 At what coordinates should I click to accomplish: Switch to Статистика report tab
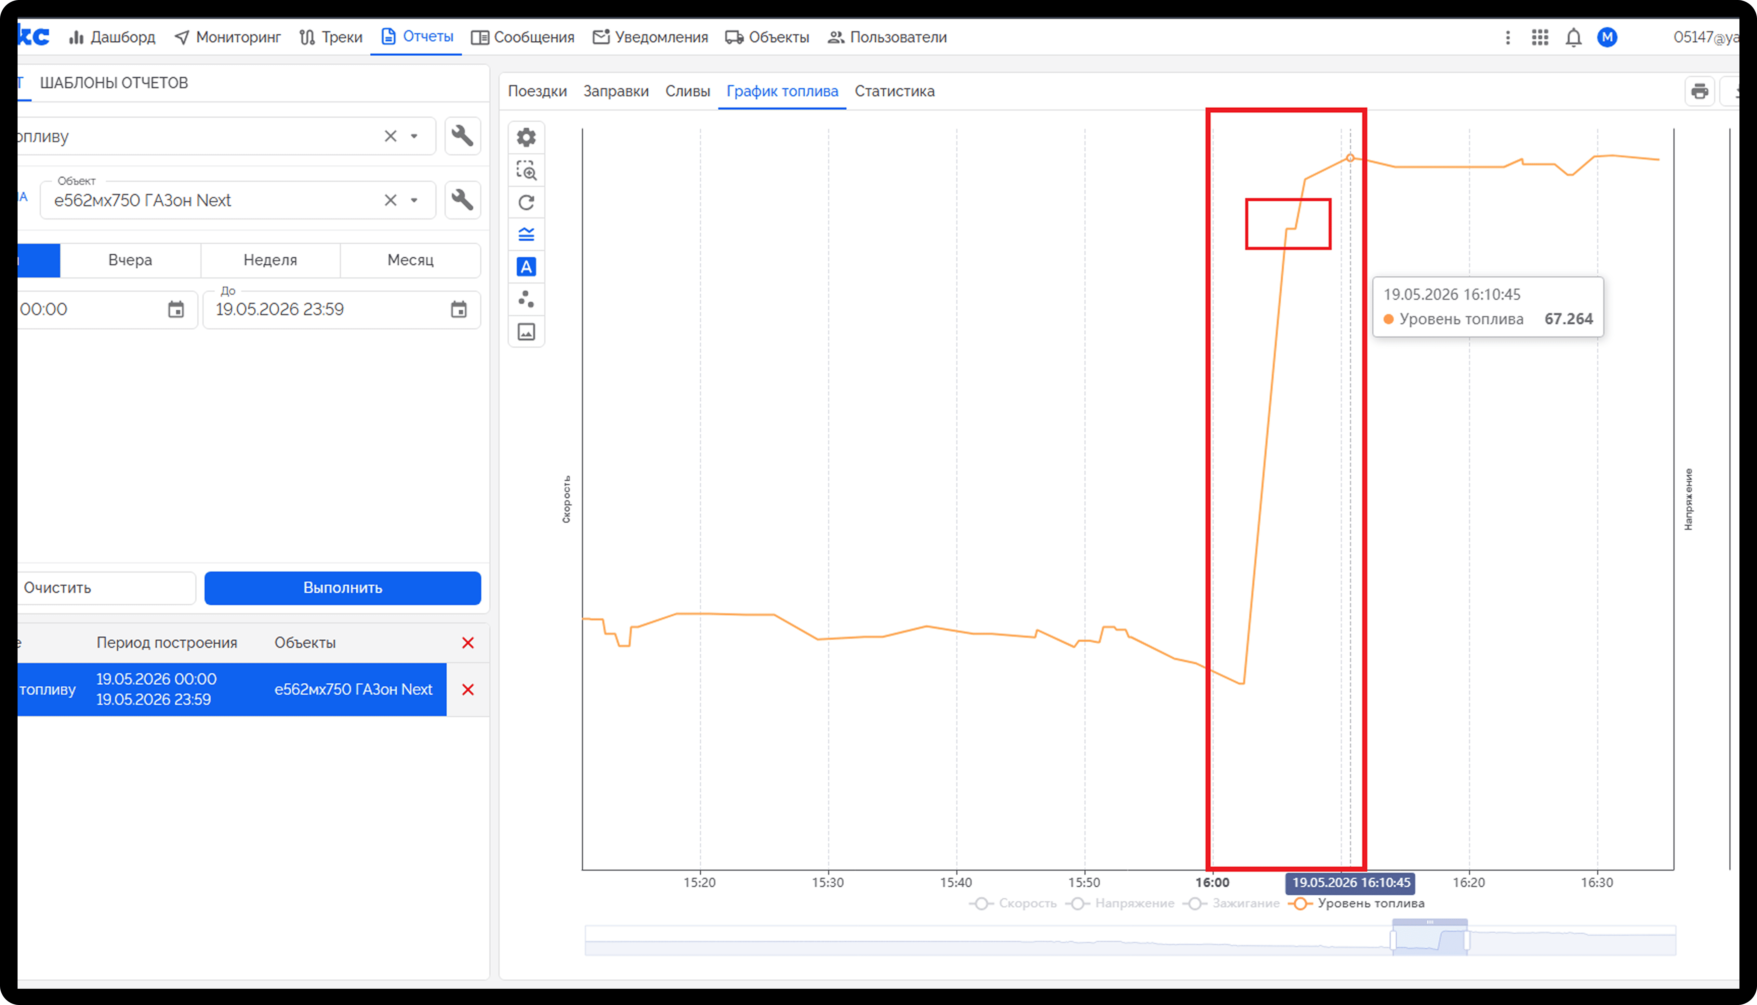click(895, 91)
